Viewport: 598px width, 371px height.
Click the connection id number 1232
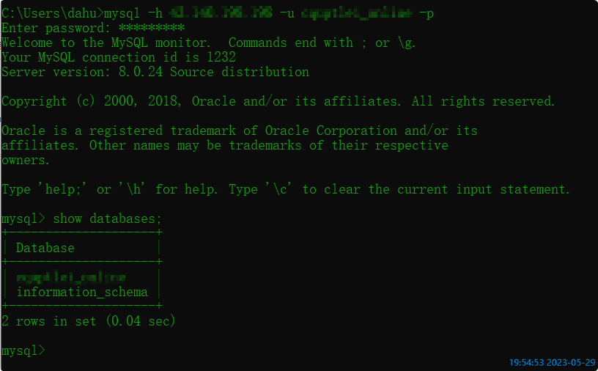[221, 57]
